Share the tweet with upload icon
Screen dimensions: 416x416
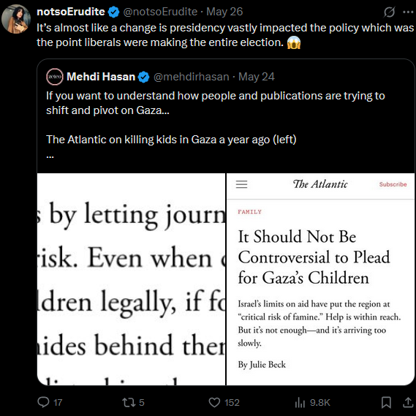pyautogui.click(x=408, y=402)
